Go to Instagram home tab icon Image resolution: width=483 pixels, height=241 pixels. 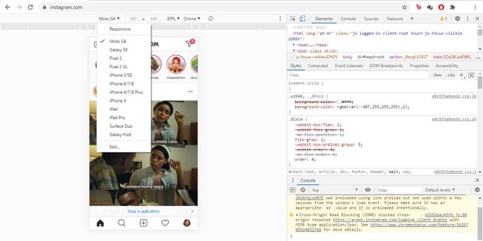point(100,223)
